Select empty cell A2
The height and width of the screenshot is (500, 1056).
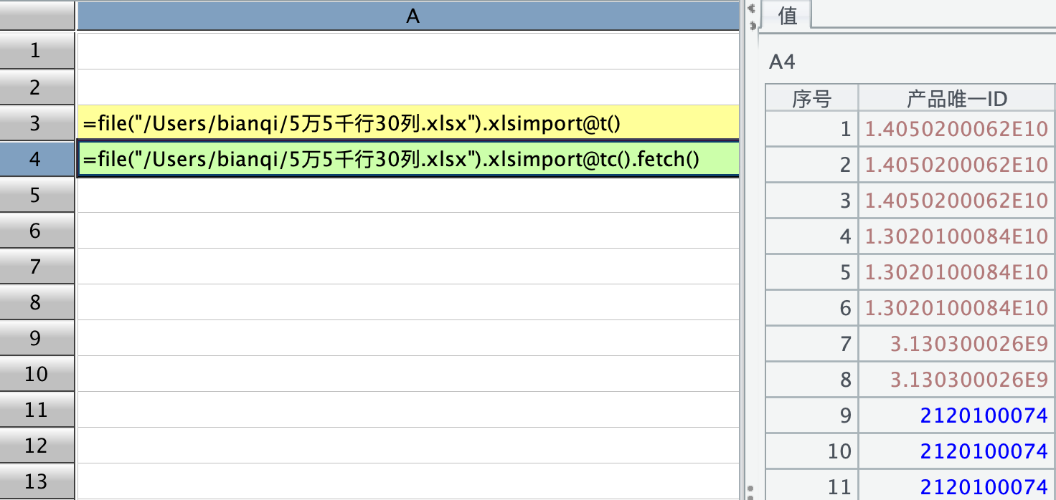coord(407,87)
